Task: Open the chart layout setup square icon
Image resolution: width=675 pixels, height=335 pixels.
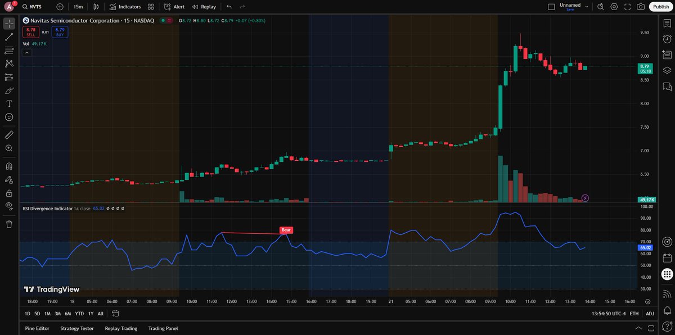Action: (551, 7)
